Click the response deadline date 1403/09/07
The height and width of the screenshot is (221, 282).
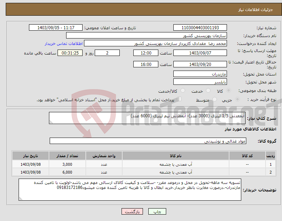pos(200,53)
